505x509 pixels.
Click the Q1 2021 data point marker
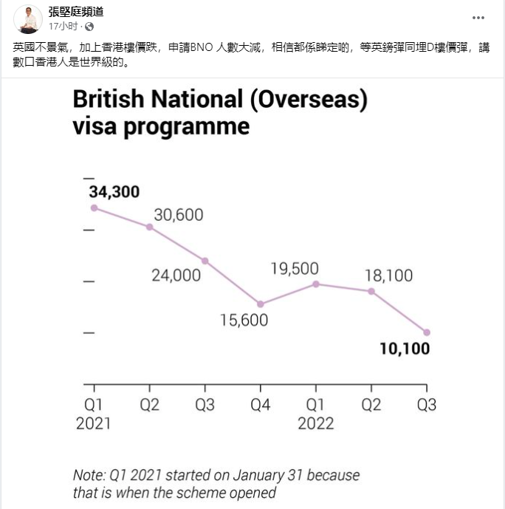tap(94, 208)
